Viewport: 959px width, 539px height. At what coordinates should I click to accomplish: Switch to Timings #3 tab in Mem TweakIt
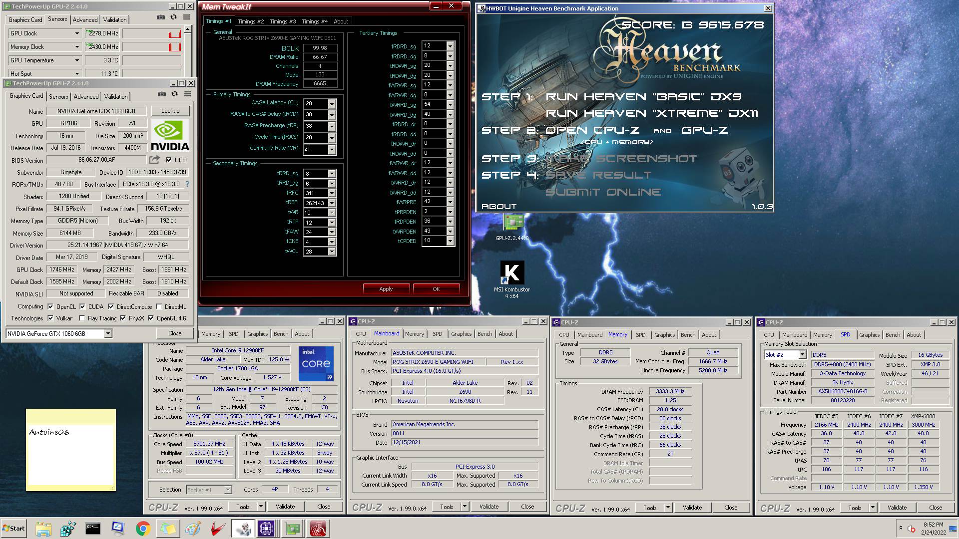tap(283, 21)
